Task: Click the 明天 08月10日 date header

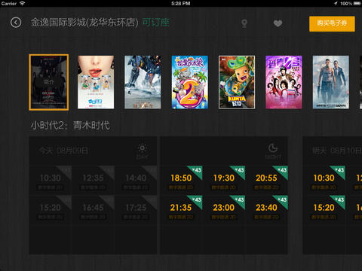Action: tap(337, 151)
